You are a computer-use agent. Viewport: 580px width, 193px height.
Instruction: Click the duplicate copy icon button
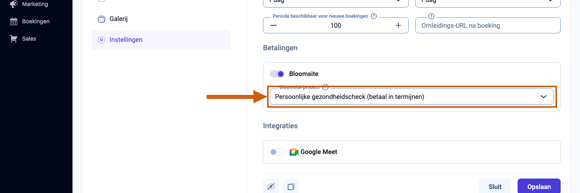pyautogui.click(x=291, y=187)
